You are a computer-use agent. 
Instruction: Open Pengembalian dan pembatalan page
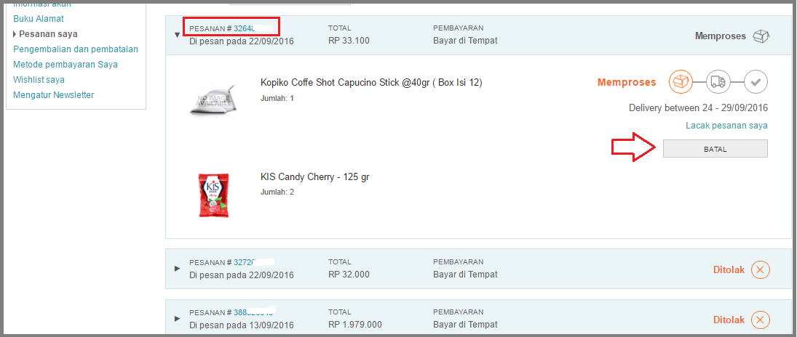coord(76,49)
